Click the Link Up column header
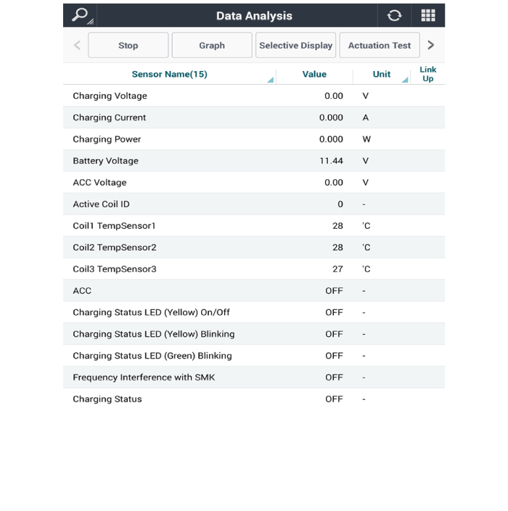Image resolution: width=508 pixels, height=511 pixels. 427,74
